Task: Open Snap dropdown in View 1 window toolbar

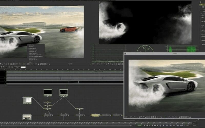Action: [162, 117]
